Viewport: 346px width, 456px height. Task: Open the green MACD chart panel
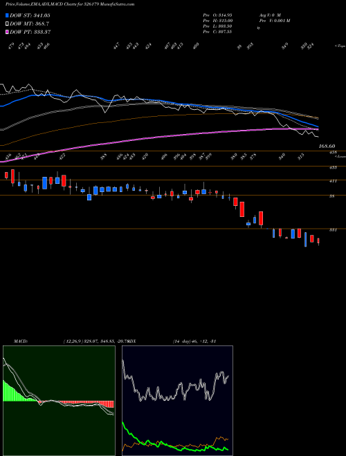pyautogui.click(x=59, y=401)
